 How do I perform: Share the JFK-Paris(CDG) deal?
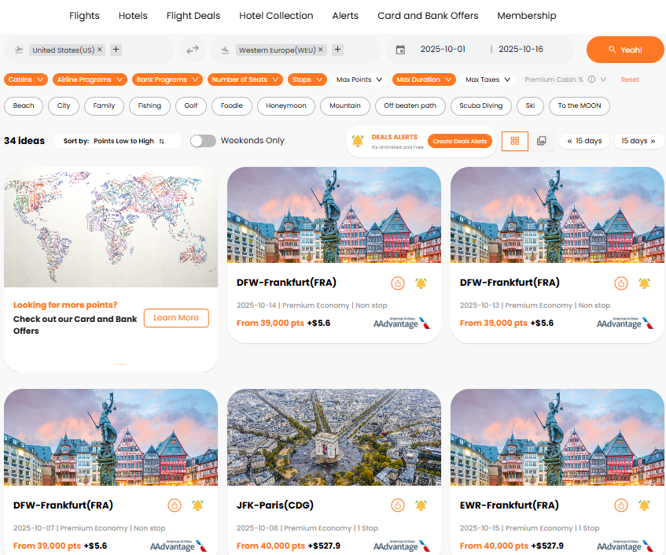click(x=398, y=505)
